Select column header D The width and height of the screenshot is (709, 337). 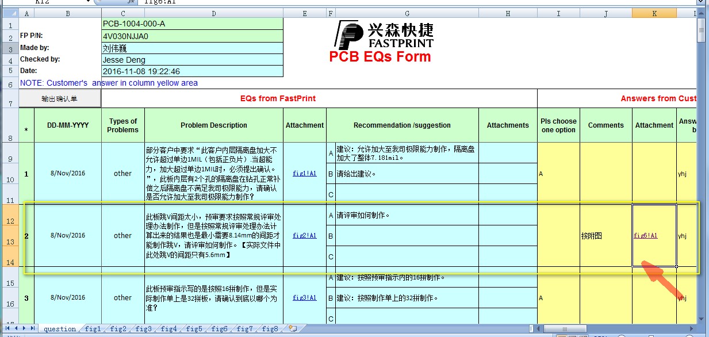(x=214, y=13)
